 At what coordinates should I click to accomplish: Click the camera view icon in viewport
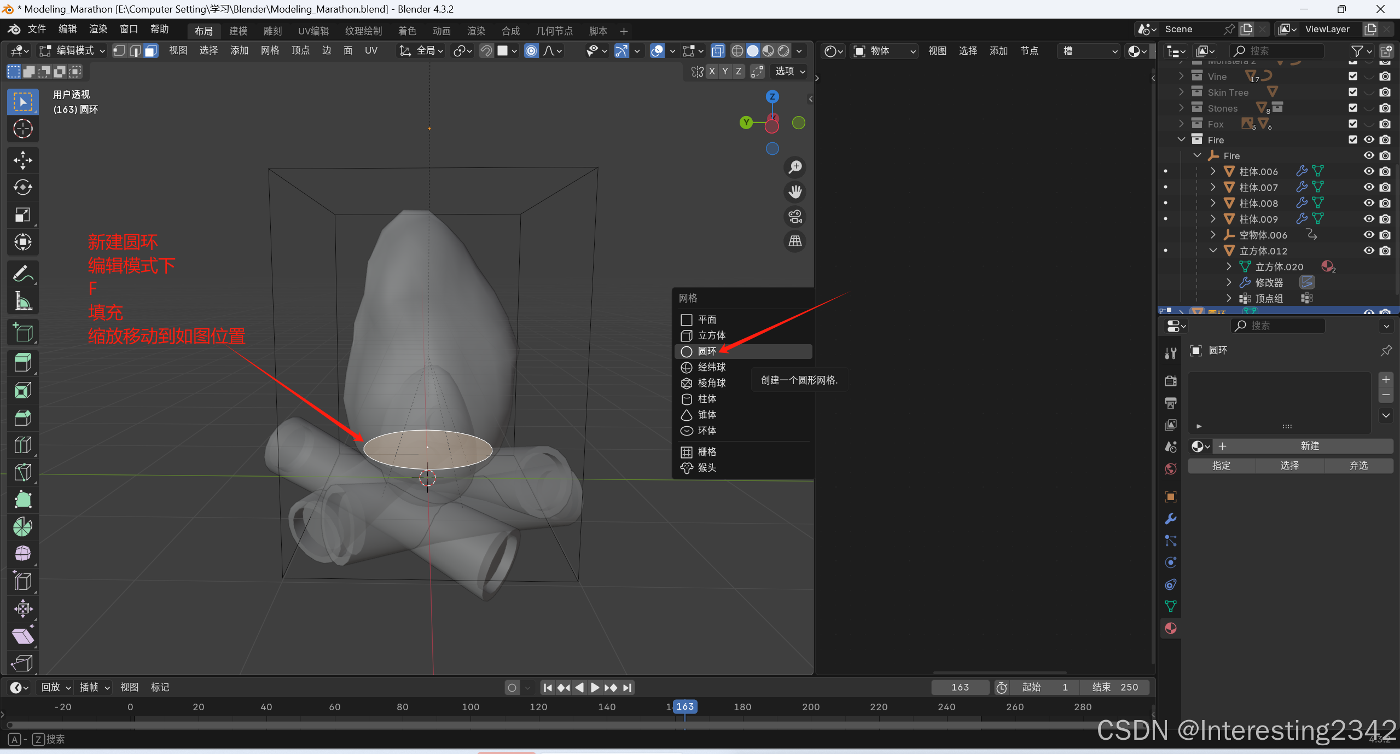coord(795,217)
